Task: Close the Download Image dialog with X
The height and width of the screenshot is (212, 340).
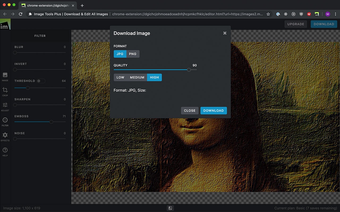Action: (x=225, y=33)
